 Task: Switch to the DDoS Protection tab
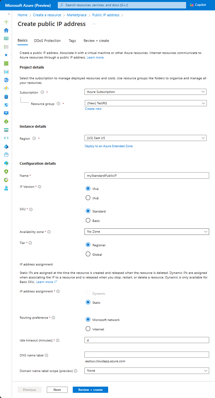(x=47, y=41)
